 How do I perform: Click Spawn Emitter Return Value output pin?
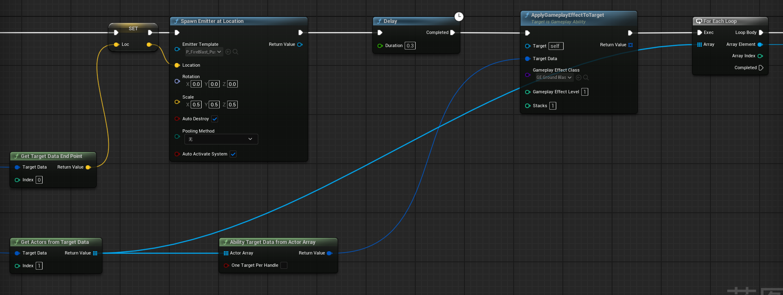coord(300,44)
